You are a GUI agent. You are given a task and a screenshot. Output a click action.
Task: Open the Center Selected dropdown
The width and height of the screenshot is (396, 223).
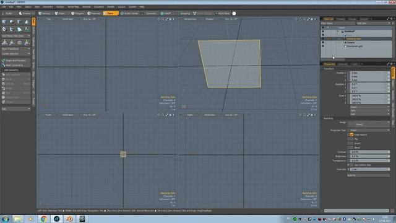point(16,54)
